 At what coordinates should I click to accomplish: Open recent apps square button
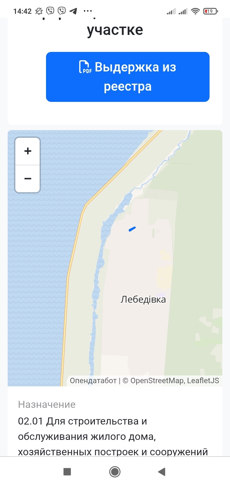[x=67, y=472]
